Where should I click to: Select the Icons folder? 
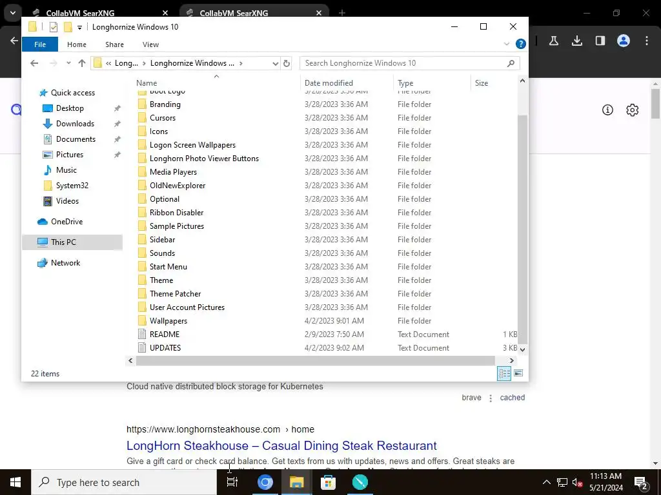click(159, 131)
